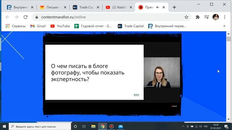Open Task View on taskbar
The width and height of the screenshot is (232, 130).
(84, 126)
